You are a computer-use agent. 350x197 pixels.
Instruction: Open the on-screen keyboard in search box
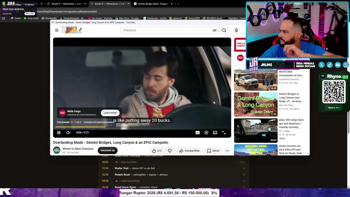pyautogui.click(x=215, y=30)
